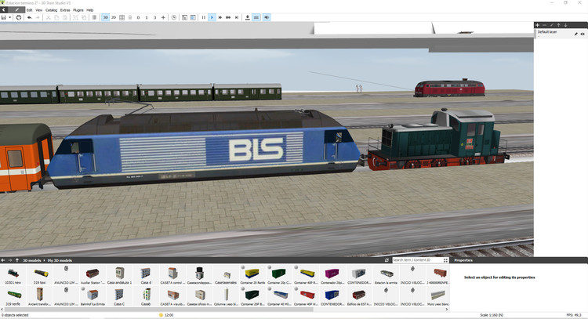Click the delete trash icon
Screen dimensions: 588x319
95,17
